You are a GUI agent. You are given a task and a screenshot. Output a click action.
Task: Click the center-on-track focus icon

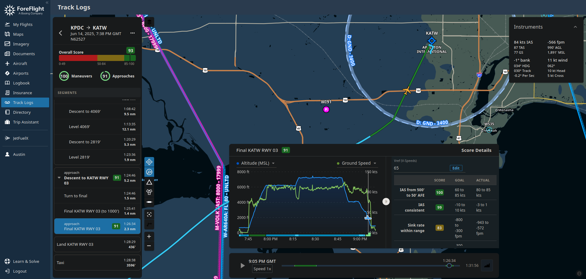149,214
